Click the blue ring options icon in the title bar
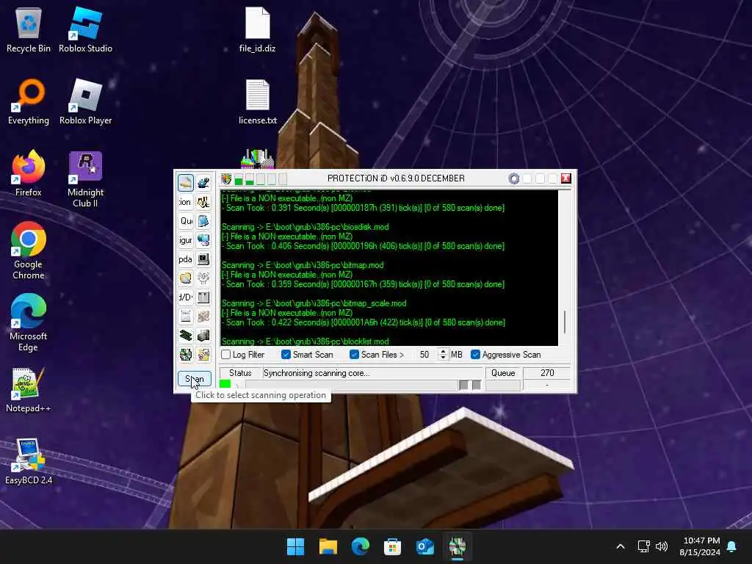752x564 pixels. 513,179
